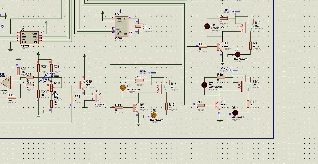Click the 'Q10' reference label
The width and height of the screenshot is (318, 164).
pos(89,81)
